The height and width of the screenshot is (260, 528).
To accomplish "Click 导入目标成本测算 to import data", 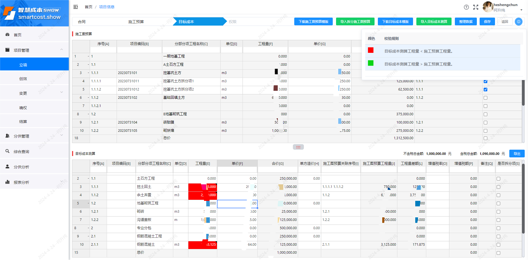I will pyautogui.click(x=434, y=21).
